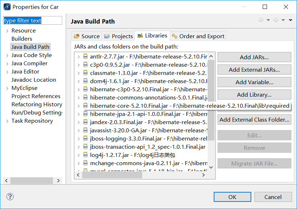
Task: Select Refactoring History in the tree
Action: [37, 104]
